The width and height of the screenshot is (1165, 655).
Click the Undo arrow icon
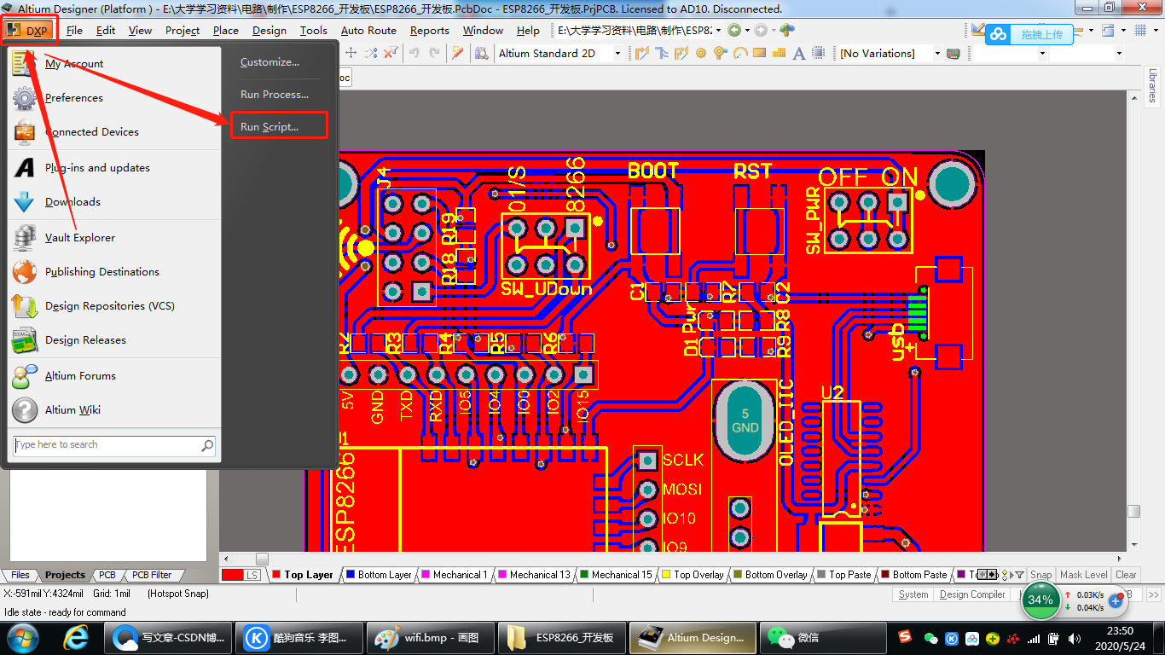415,53
